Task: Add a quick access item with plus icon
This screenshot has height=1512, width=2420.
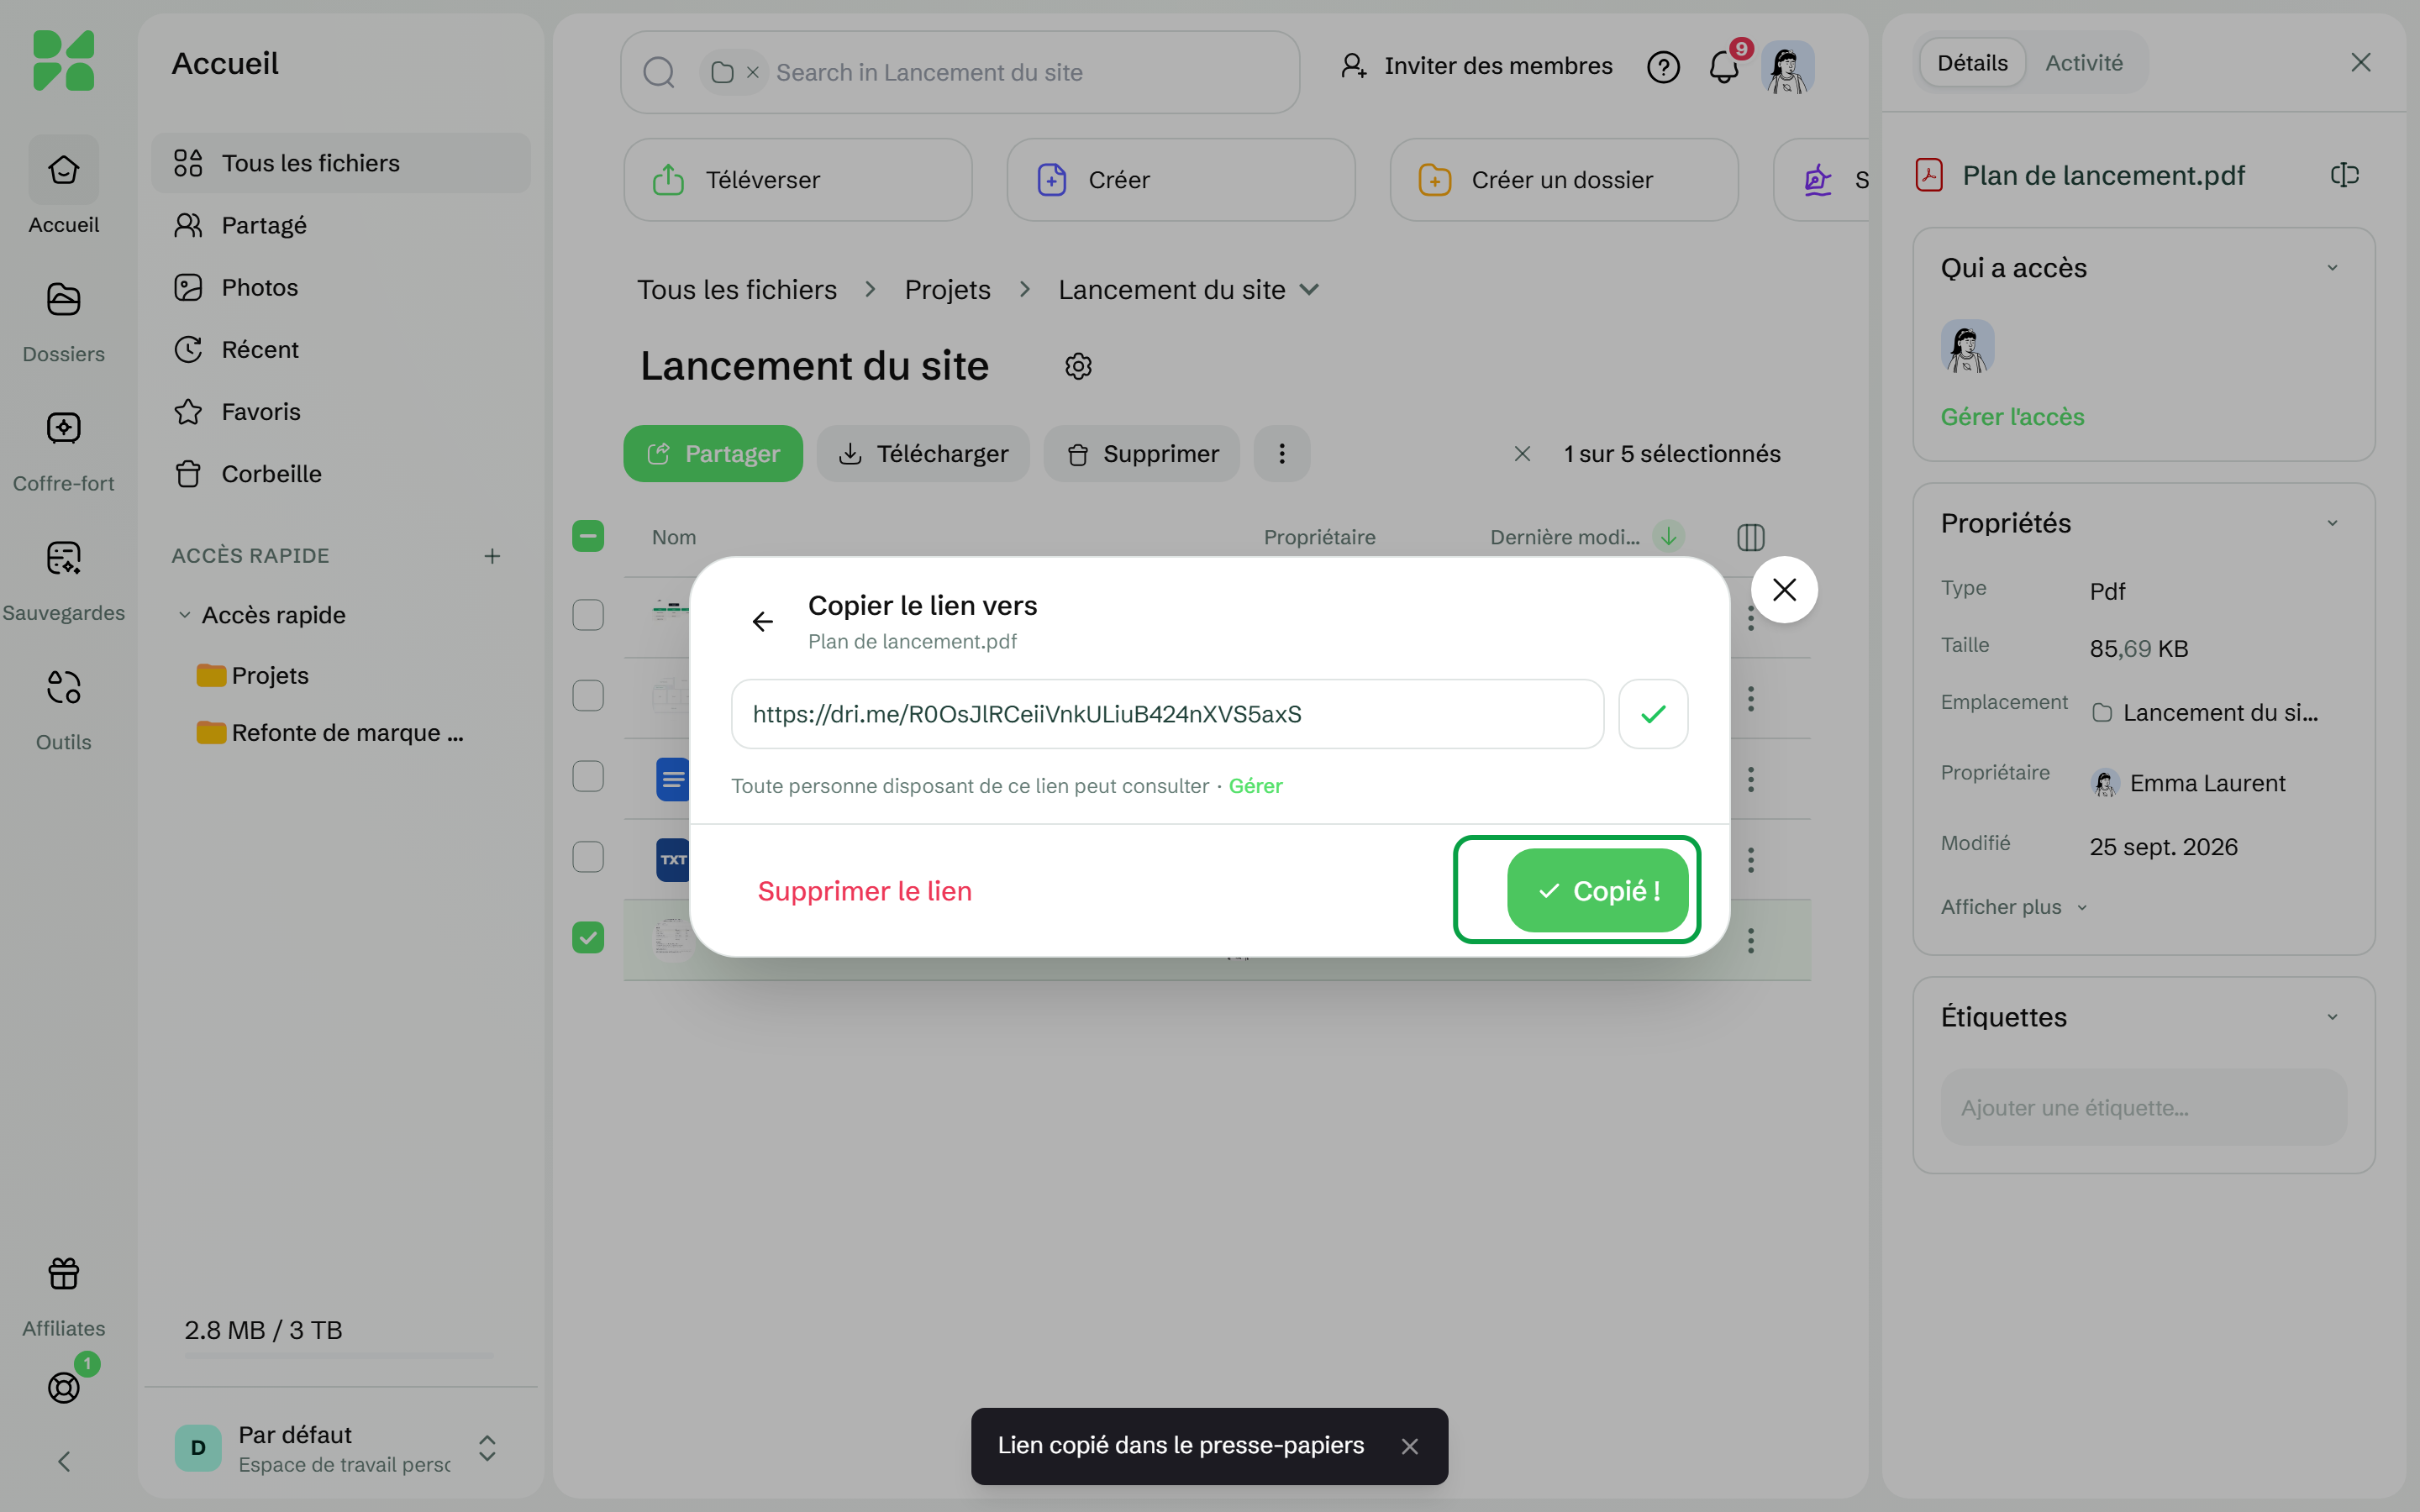Action: tap(492, 556)
